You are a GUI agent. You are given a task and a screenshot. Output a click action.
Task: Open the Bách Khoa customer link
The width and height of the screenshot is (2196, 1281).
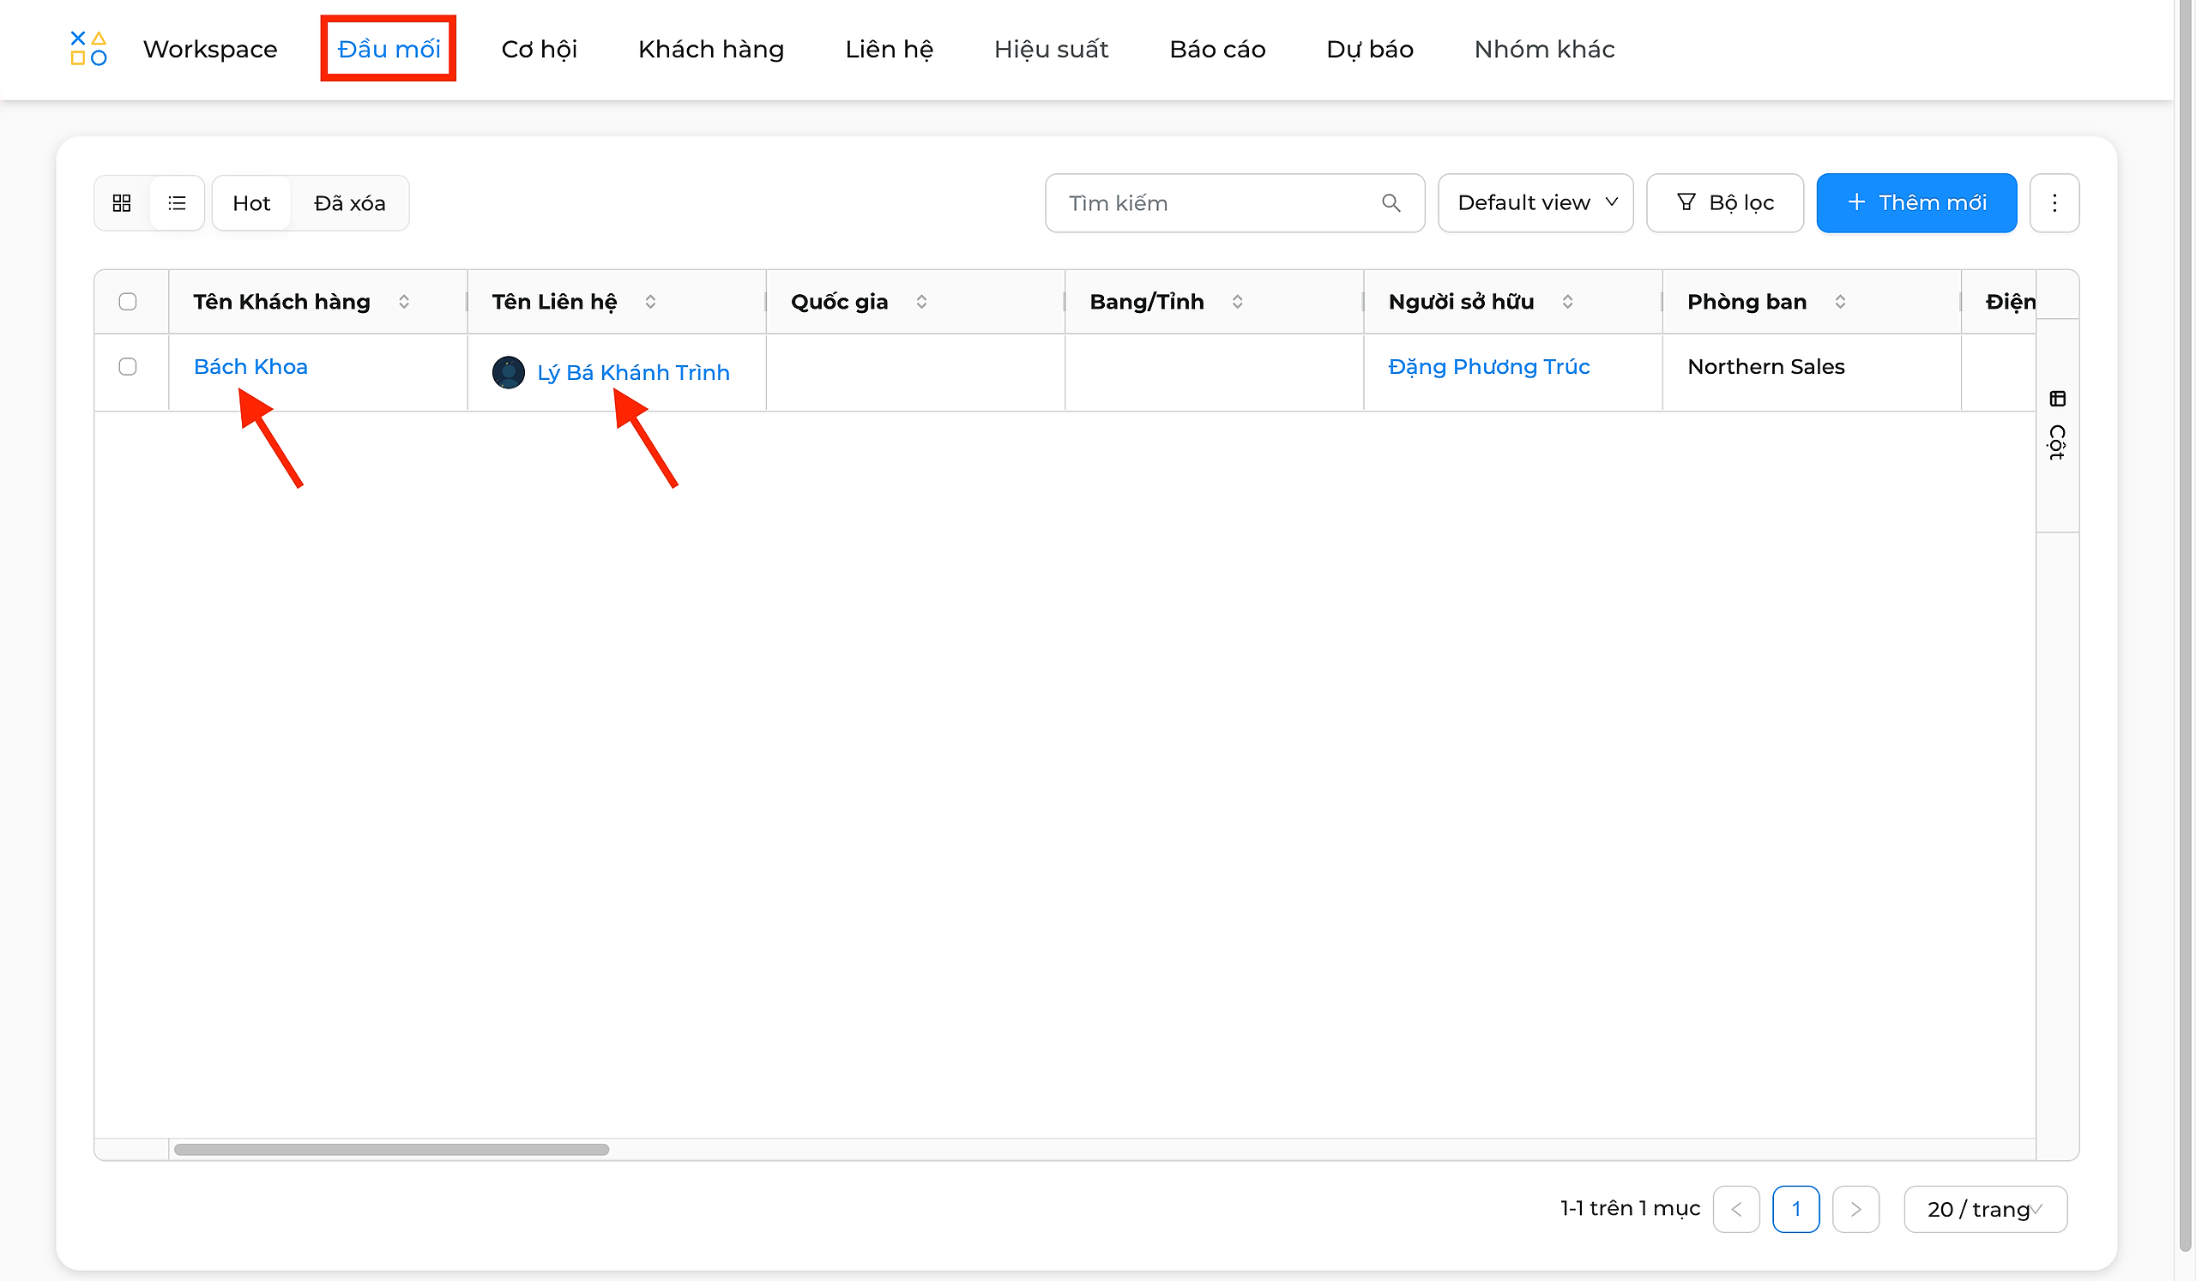coord(251,367)
